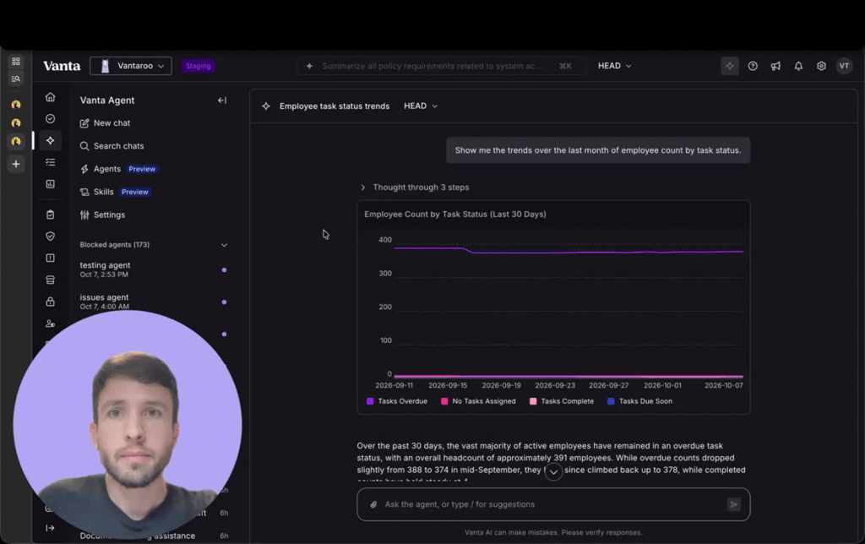Toggle the AI sparkle button in top bar
Screen dimensions: 865x544
tap(730, 66)
